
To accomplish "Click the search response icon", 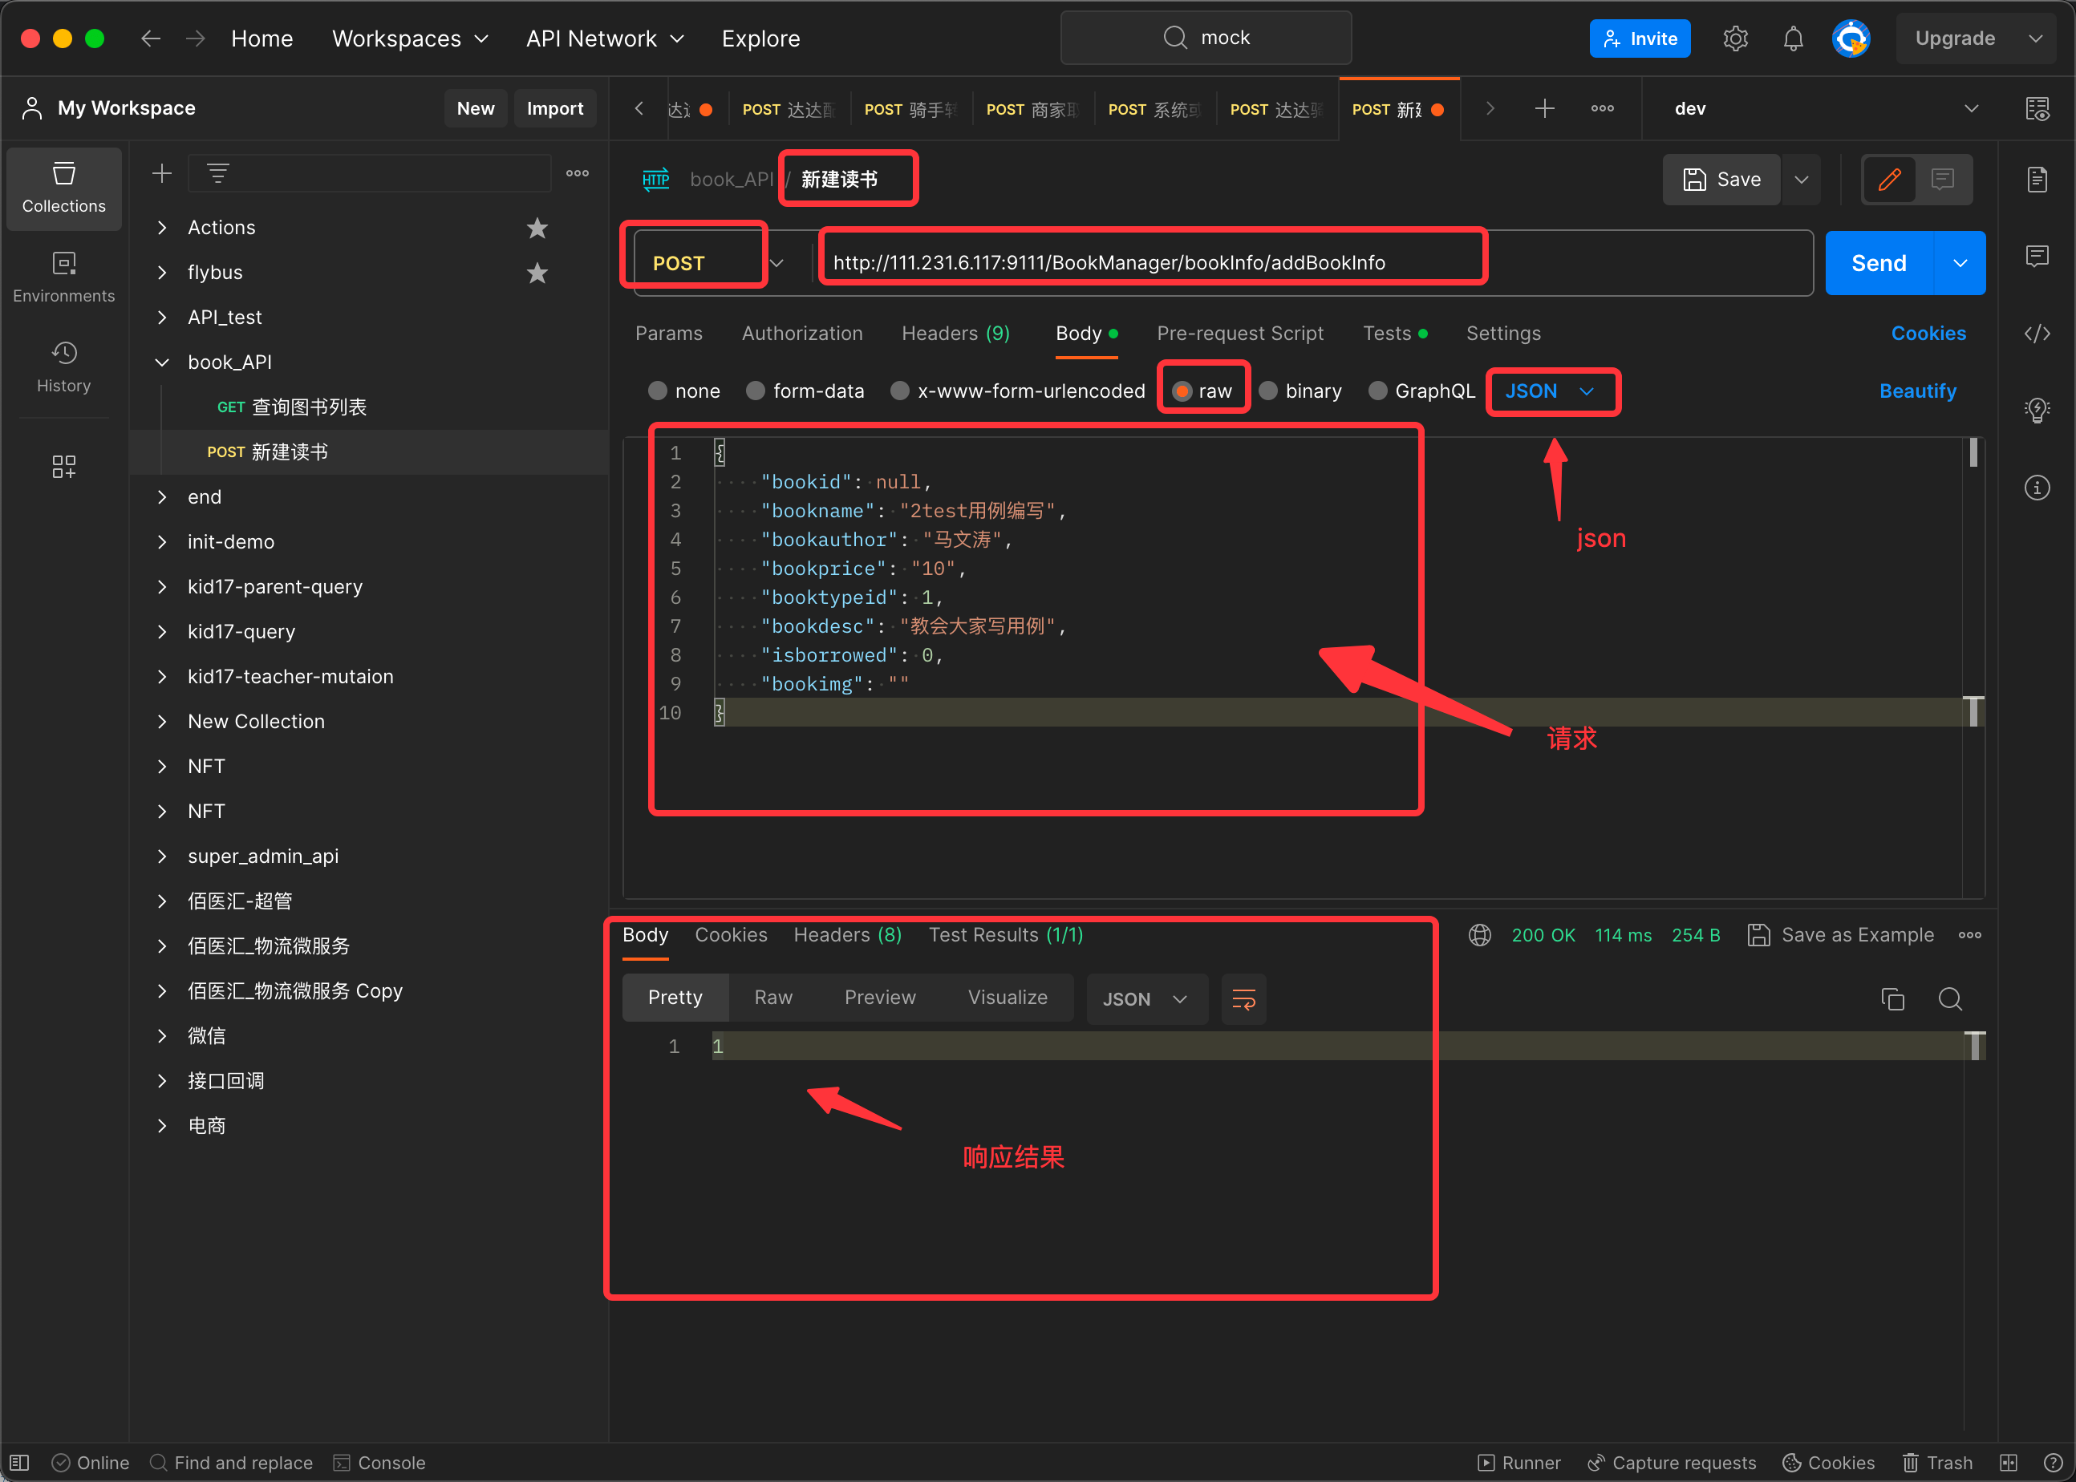I will 1950,998.
